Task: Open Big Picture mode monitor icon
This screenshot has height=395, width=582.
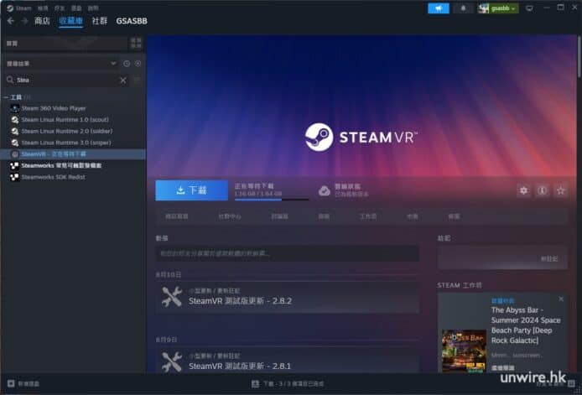Action: (x=528, y=8)
